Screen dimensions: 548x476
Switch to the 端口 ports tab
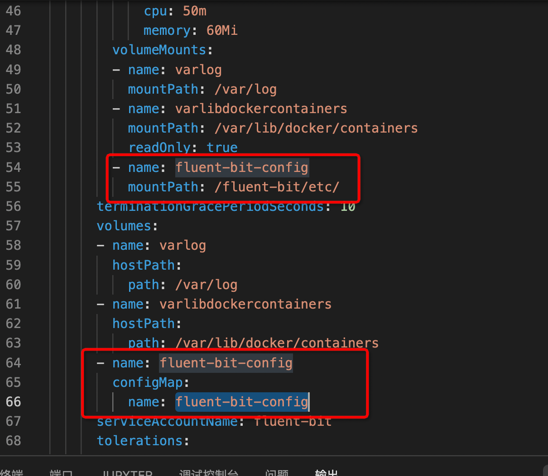(61, 472)
